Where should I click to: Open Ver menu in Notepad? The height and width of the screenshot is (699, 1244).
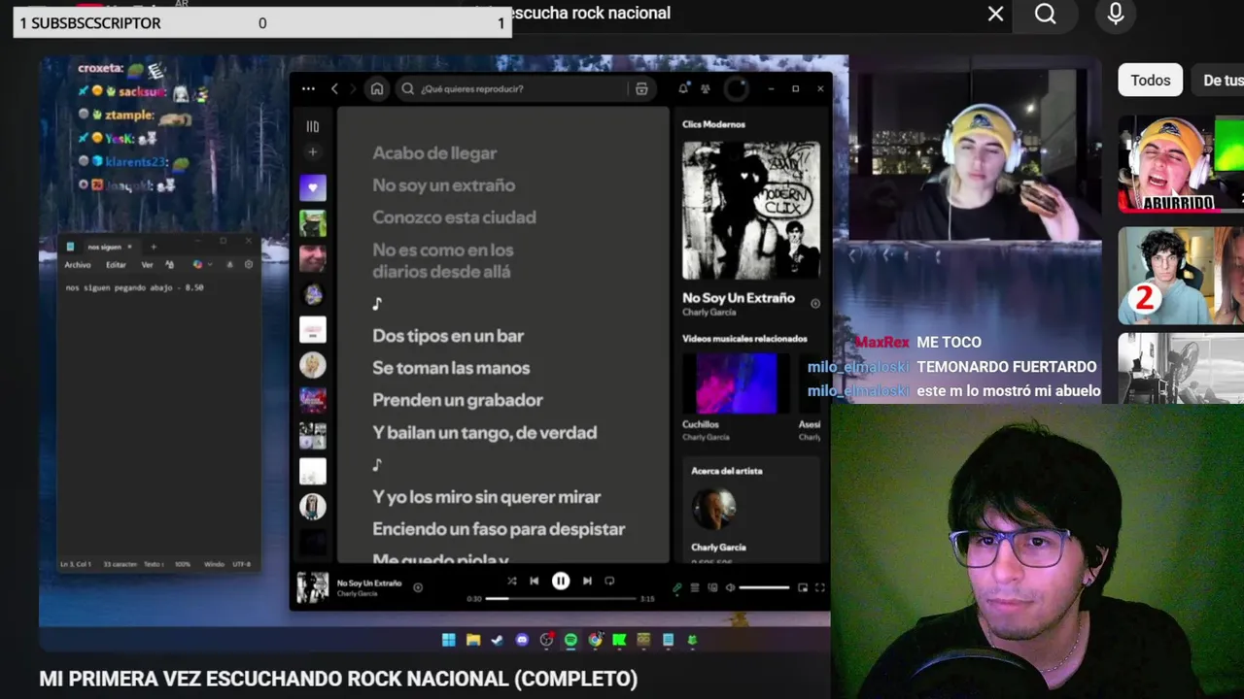click(147, 265)
